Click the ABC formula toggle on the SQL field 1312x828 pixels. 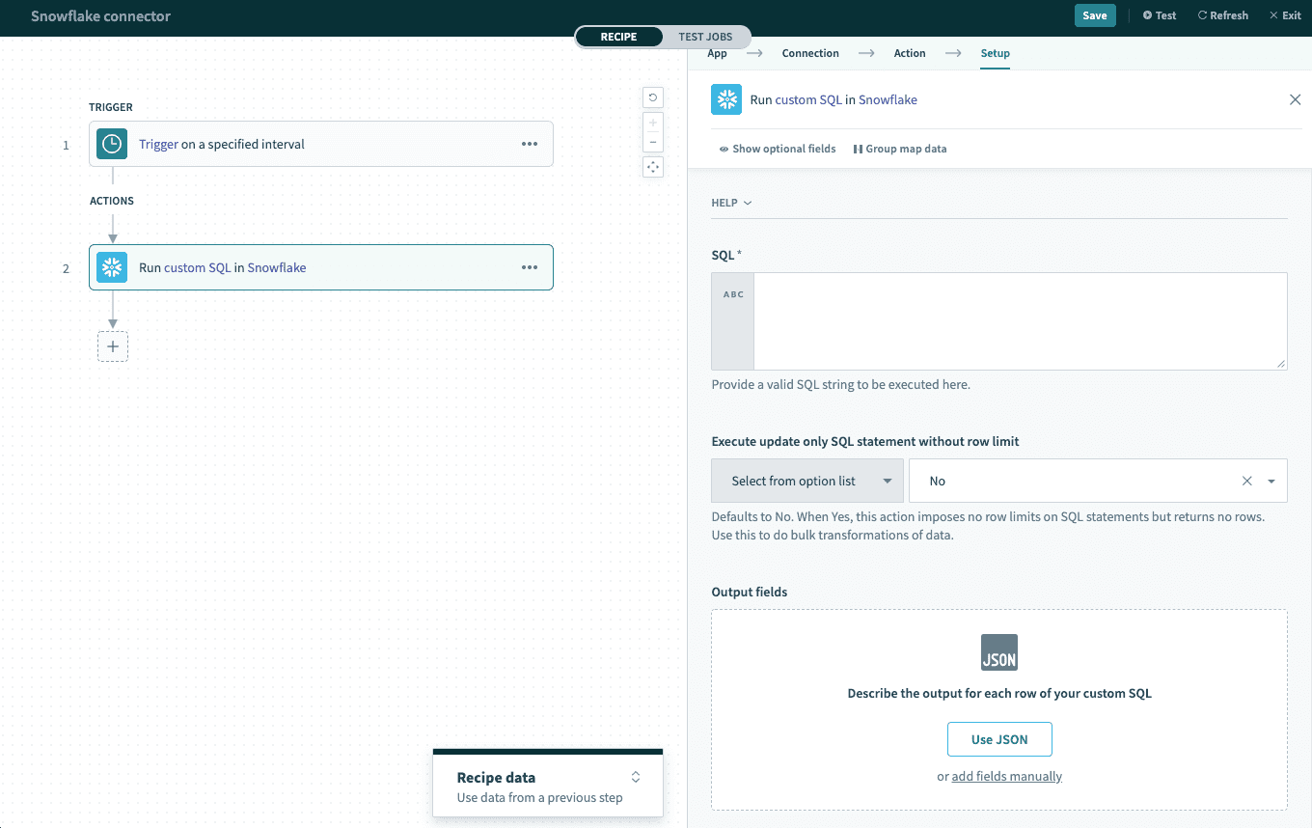tap(732, 293)
